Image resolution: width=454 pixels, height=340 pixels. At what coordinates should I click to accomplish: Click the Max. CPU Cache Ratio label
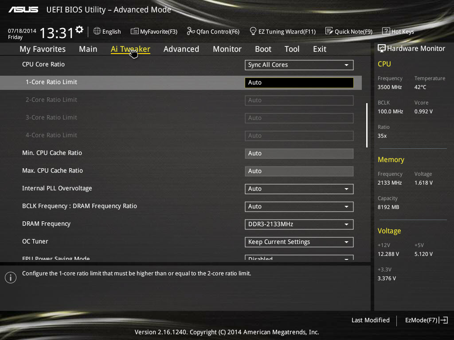coord(52,170)
